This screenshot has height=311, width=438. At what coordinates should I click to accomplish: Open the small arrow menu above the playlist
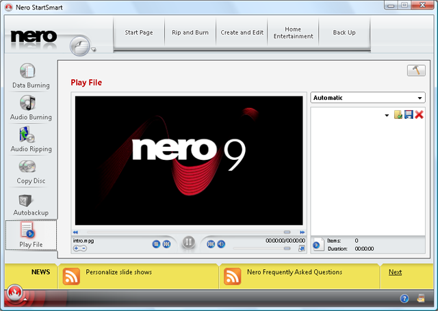[x=387, y=115]
